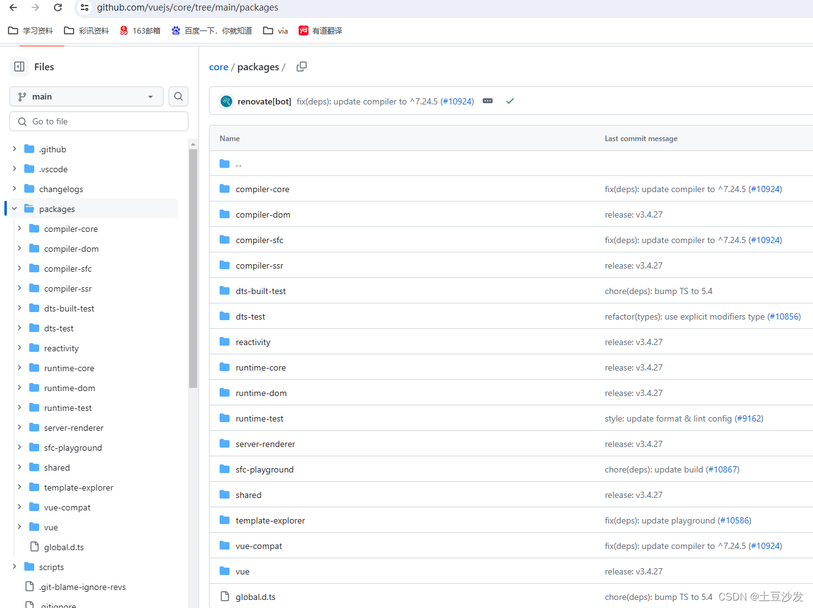Select .git-blame-ignore-revs in the sidebar tree
Image resolution: width=813 pixels, height=608 pixels.
(x=82, y=587)
